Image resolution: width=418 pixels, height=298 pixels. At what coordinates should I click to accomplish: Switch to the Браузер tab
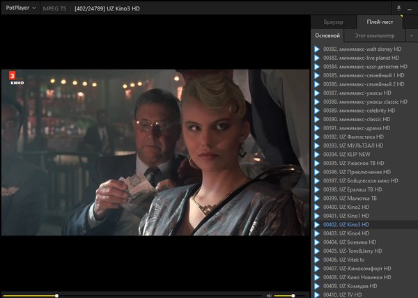[334, 22]
